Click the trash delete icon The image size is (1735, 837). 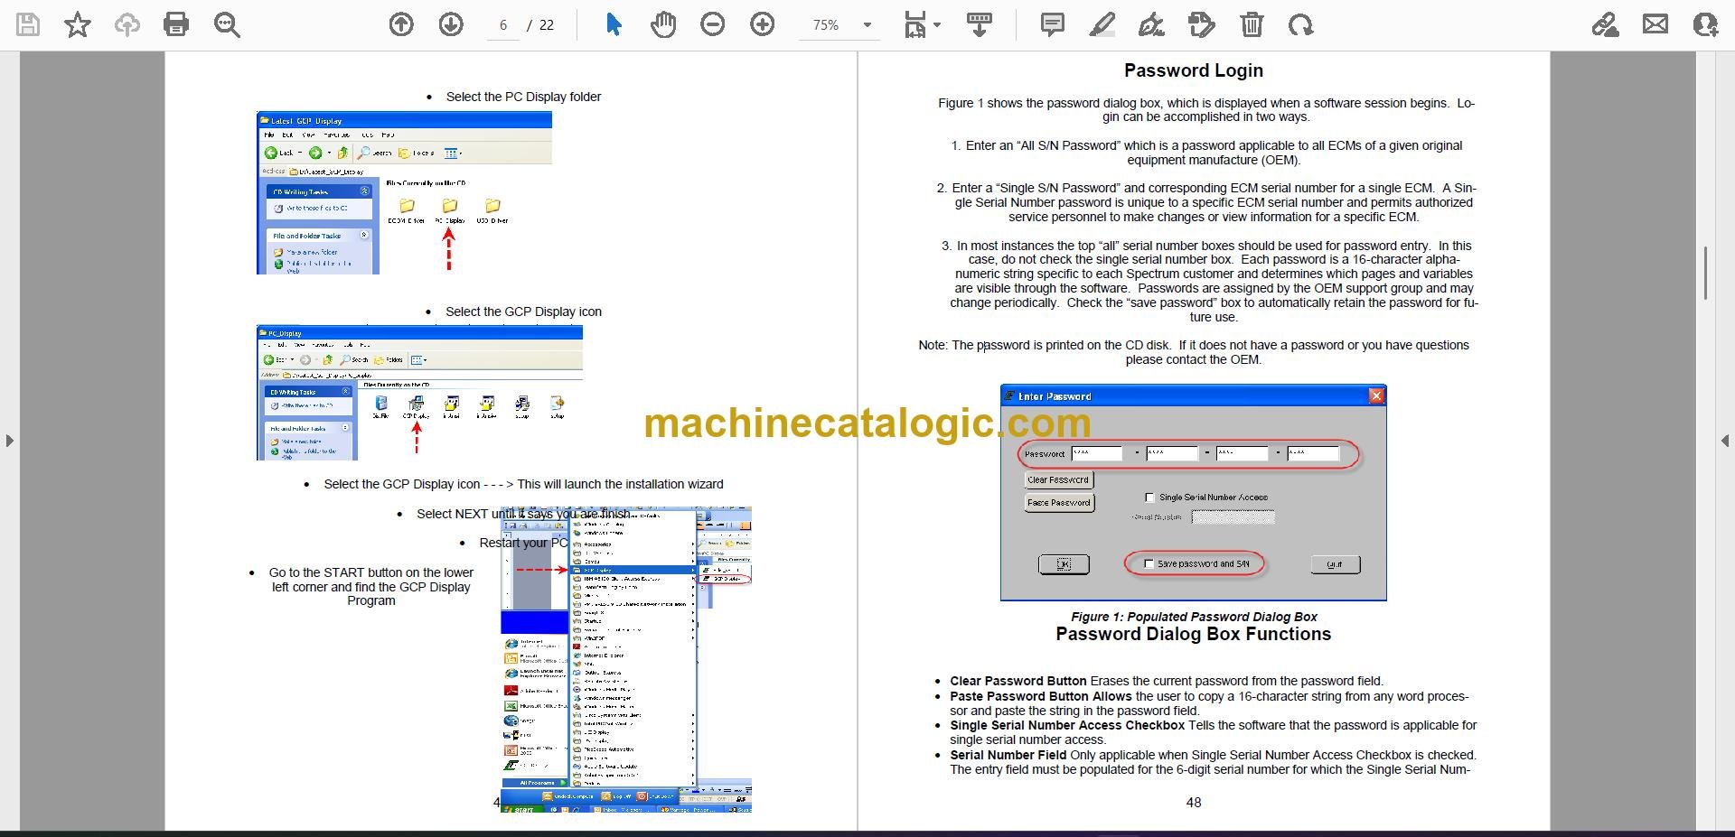1252,24
